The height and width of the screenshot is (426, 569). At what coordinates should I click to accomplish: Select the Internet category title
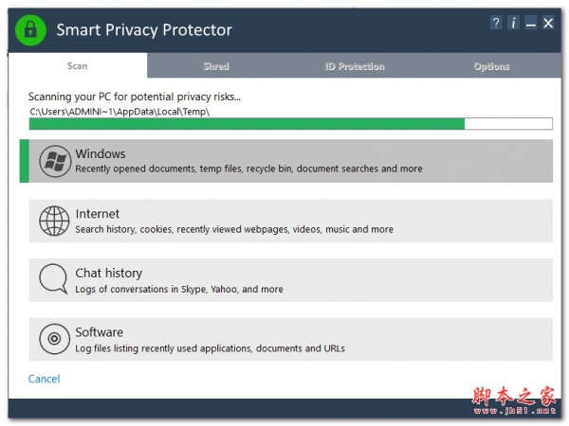[98, 214]
